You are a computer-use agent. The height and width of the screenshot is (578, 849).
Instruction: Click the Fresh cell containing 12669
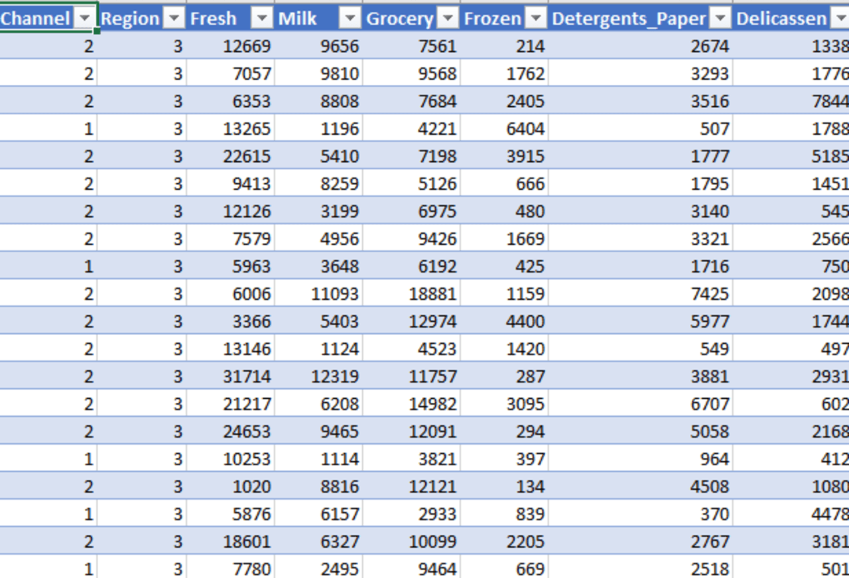coord(230,46)
